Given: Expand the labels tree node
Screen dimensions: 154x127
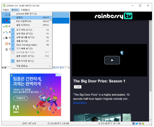Looking at the screenshot, I should pyautogui.click(x=4, y=38).
